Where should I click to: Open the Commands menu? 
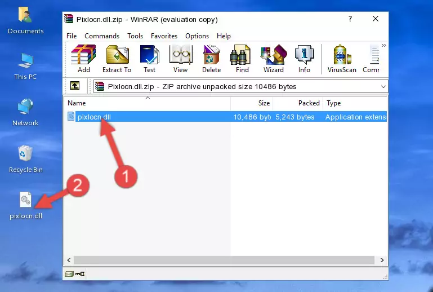(x=102, y=36)
